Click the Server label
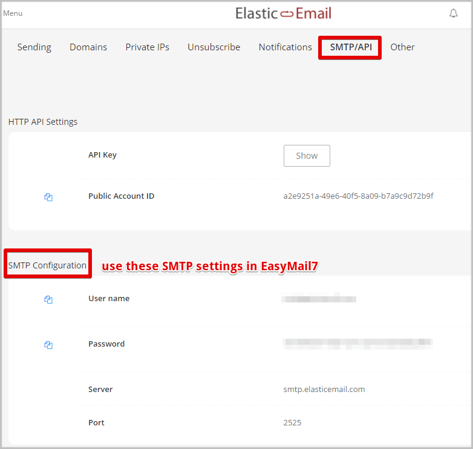This screenshot has width=473, height=449. [x=100, y=389]
